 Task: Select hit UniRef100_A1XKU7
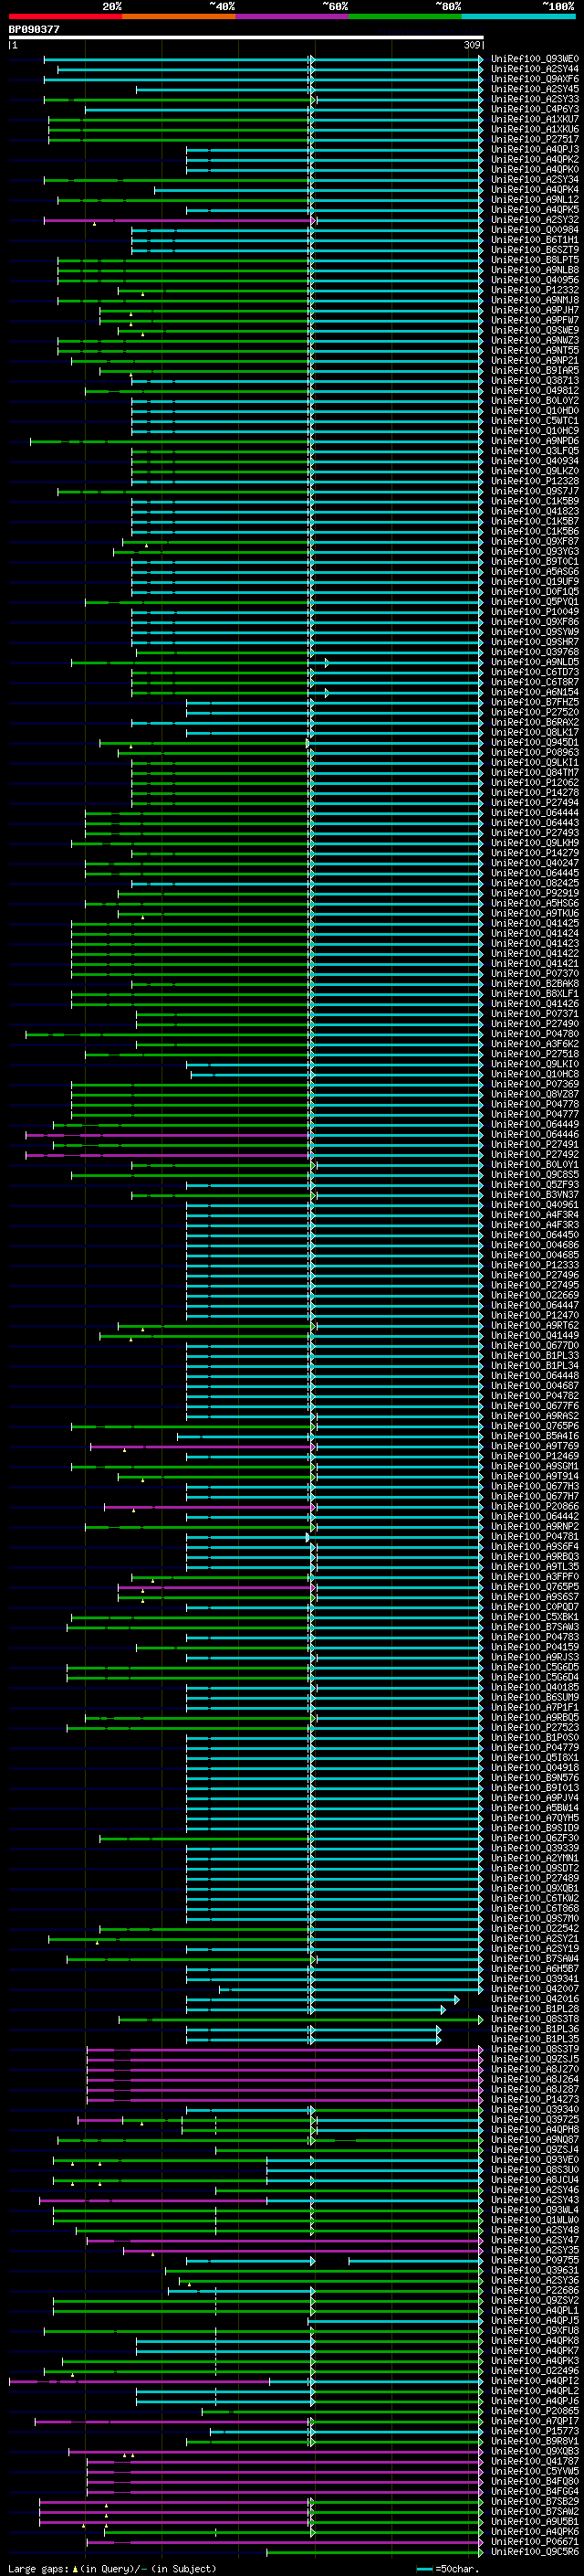click(x=534, y=119)
